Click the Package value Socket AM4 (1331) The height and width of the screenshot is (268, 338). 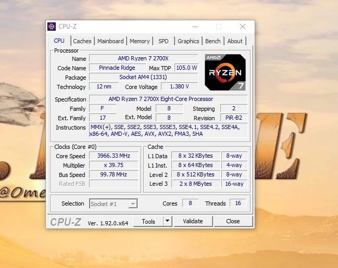coord(144,77)
